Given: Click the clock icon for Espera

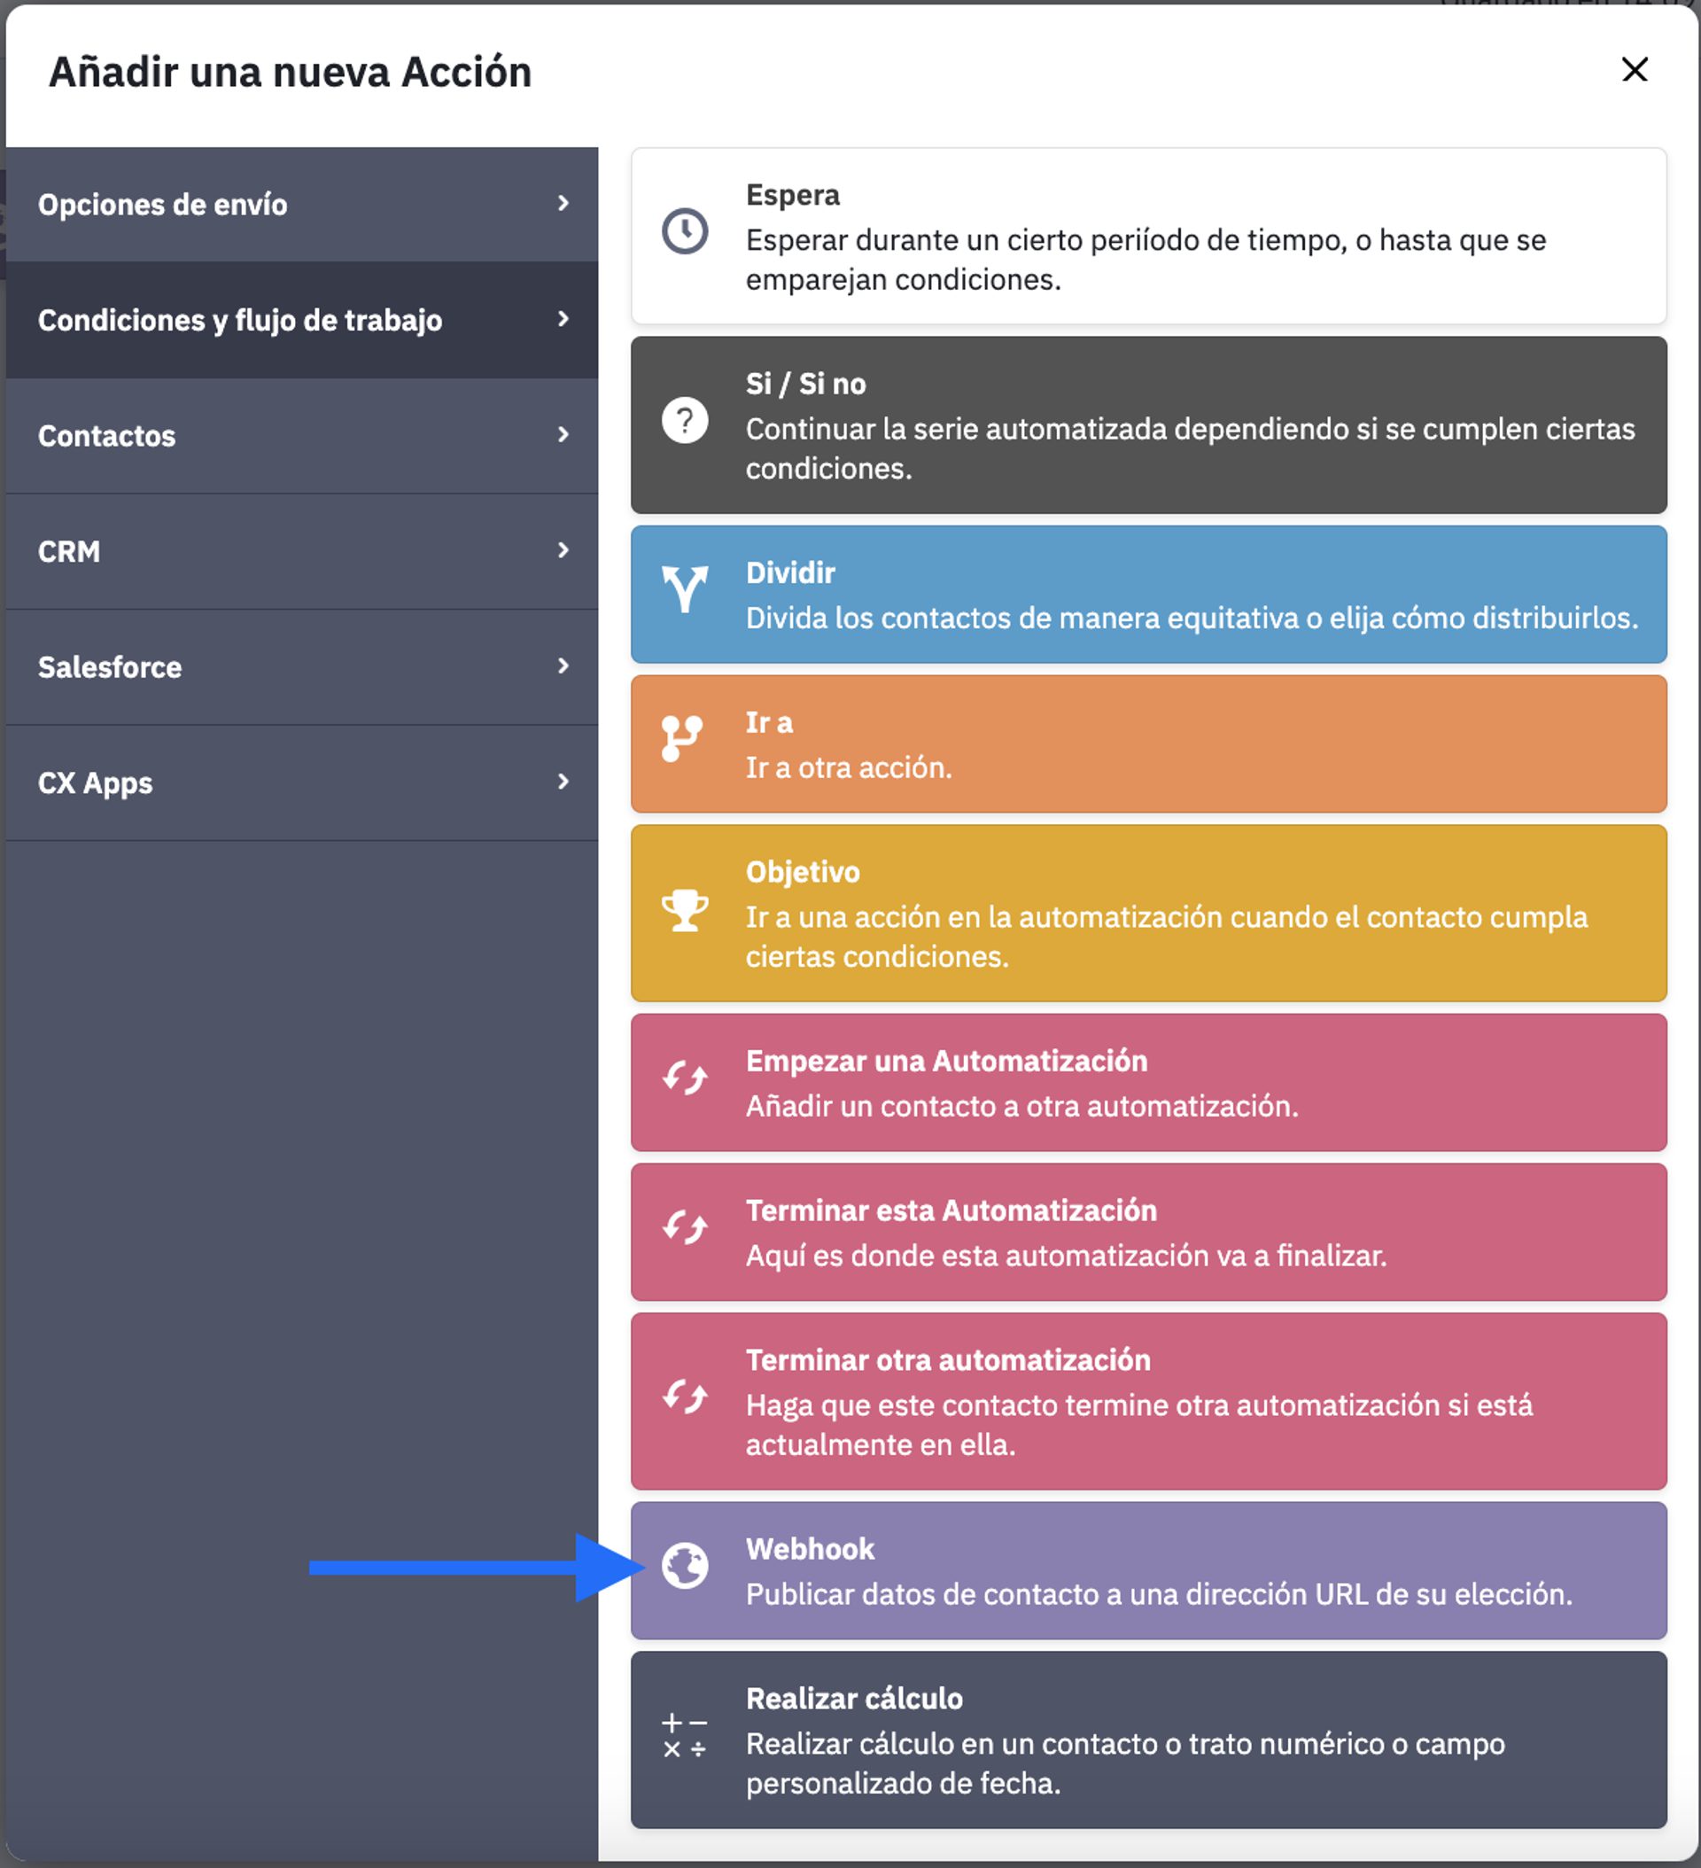Looking at the screenshot, I should click(685, 231).
